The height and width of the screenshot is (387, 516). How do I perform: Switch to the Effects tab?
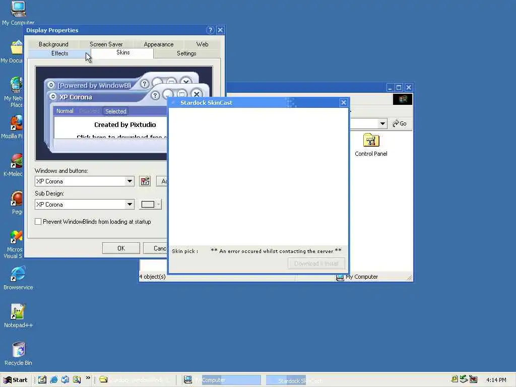coord(59,53)
